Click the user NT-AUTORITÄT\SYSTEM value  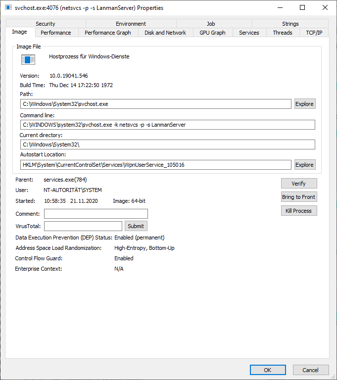click(72, 190)
